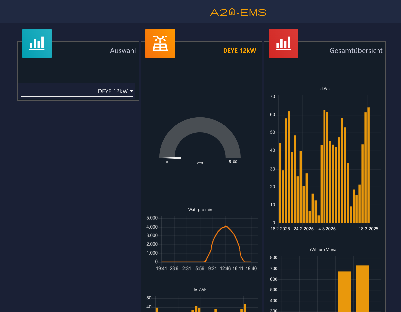Click the 5.000 axis label
This screenshot has height=312, width=401.
(152, 218)
